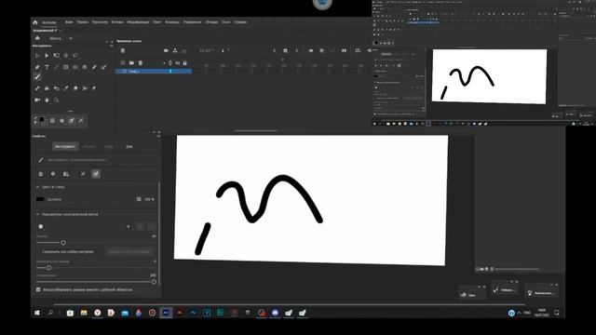
Task: Toggle edit multiple frames in timeline
Action: pyautogui.click(x=321, y=50)
